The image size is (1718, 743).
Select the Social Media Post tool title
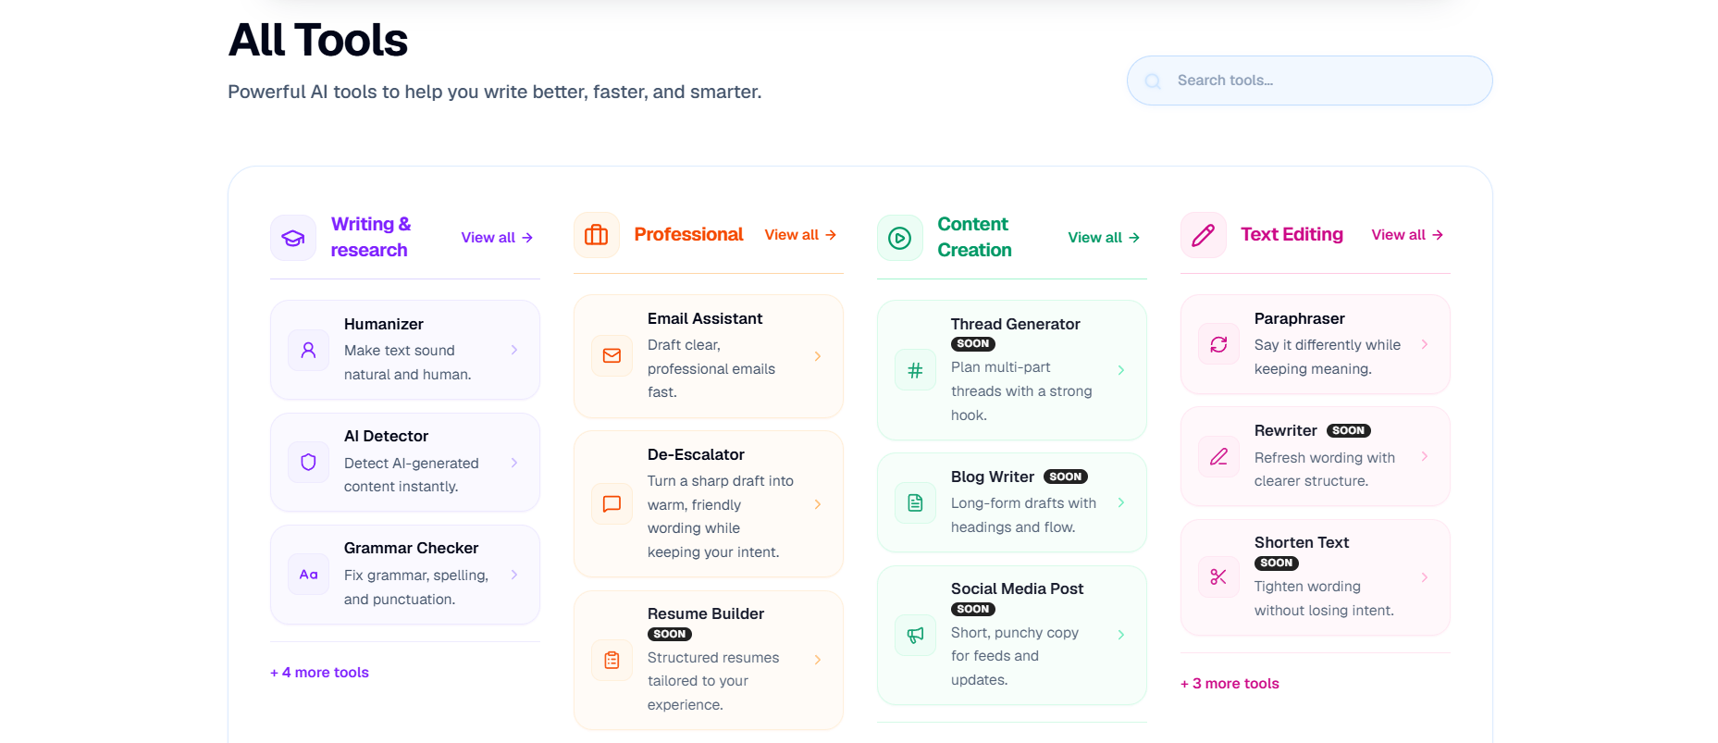[x=1017, y=588]
